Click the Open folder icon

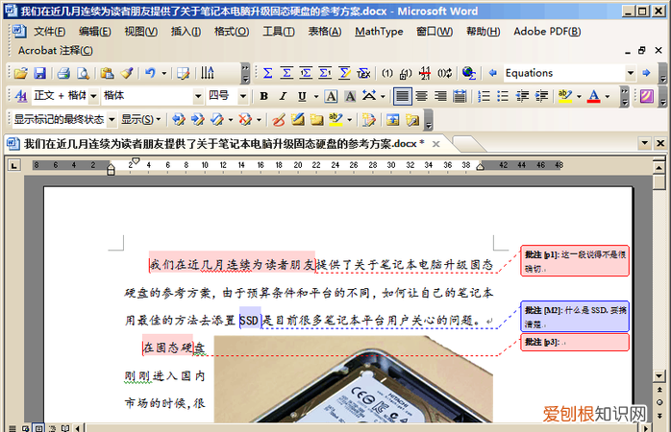20,73
